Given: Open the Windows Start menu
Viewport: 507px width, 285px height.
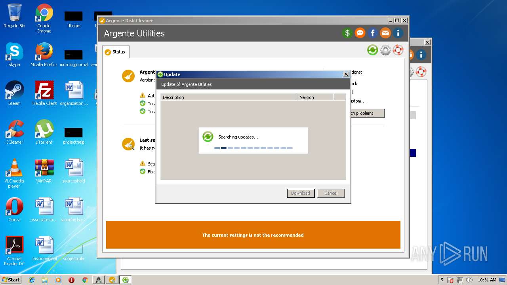Looking at the screenshot, I should [11, 279].
